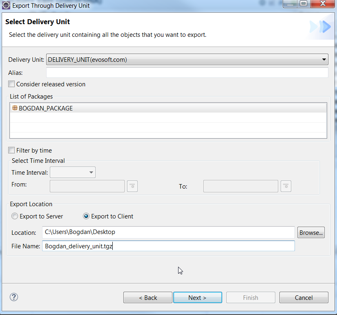Select the Export to Server option
Image resolution: width=337 pixels, height=315 pixels.
click(15, 216)
